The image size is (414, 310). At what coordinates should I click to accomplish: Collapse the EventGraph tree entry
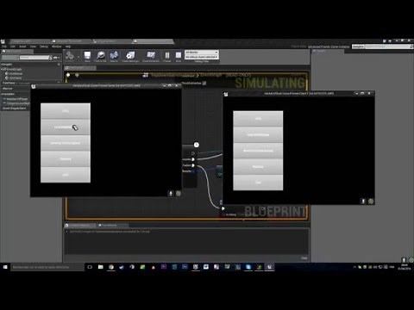[x=2, y=69]
